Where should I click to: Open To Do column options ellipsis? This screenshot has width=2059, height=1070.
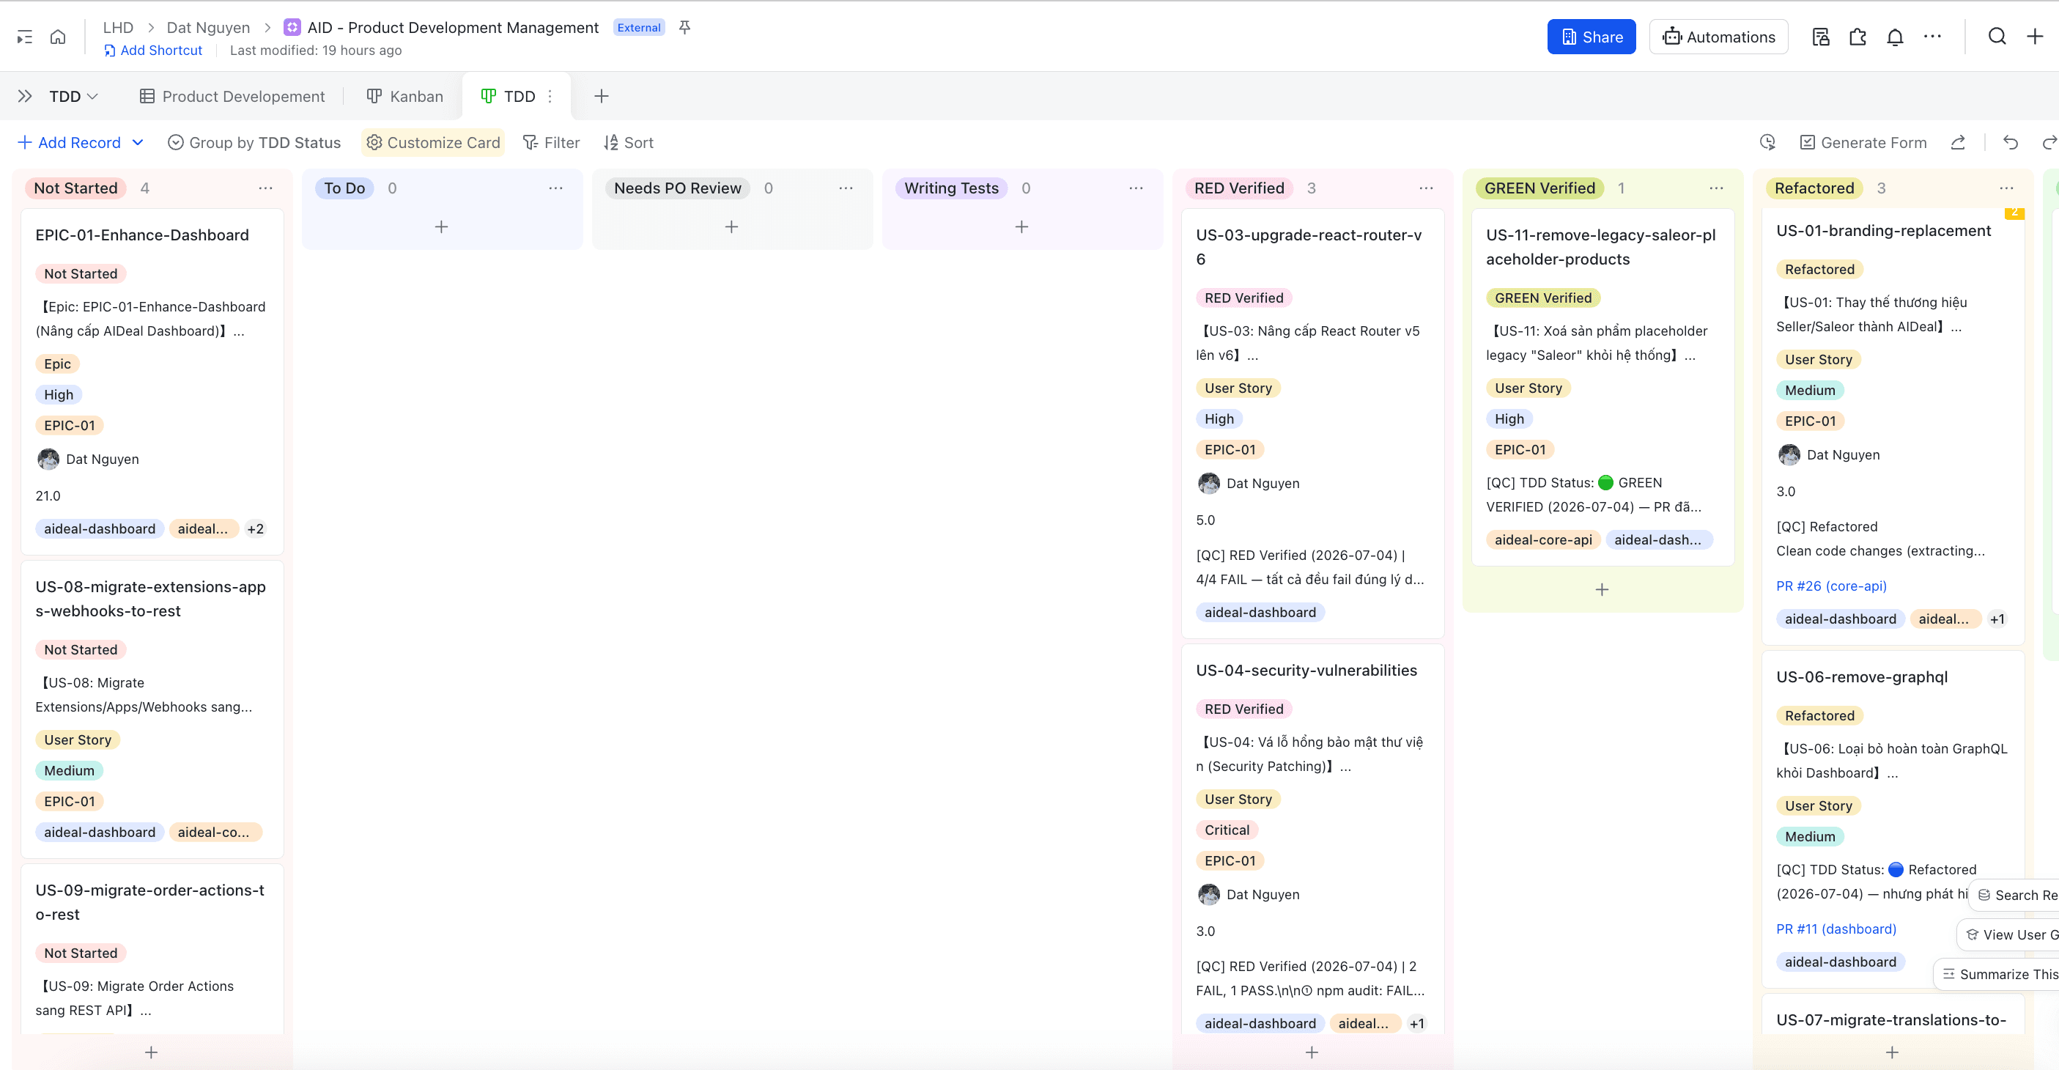coord(555,188)
